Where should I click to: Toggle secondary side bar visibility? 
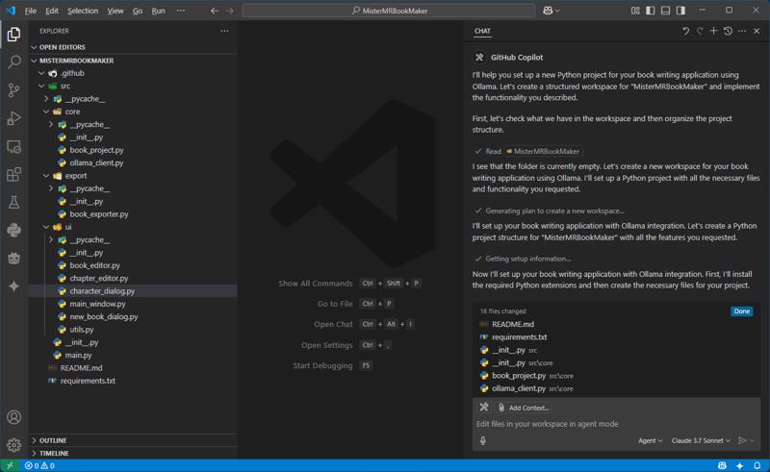coord(680,11)
